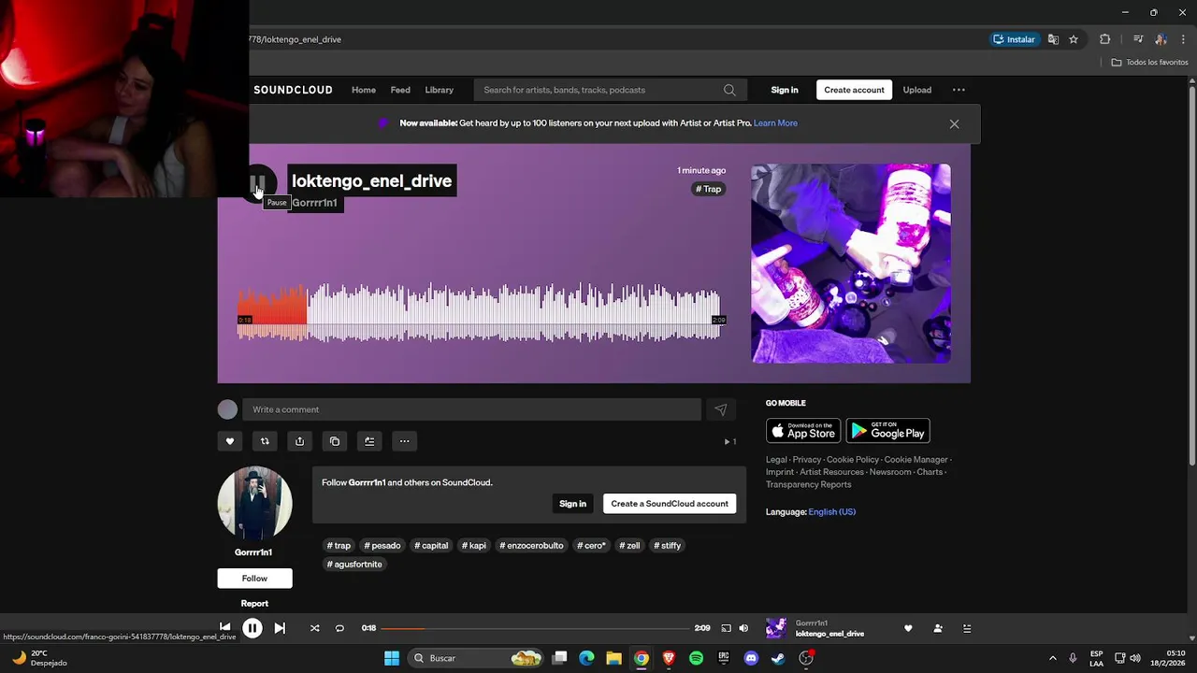Click Create a SoundCloud account button
Image resolution: width=1197 pixels, height=673 pixels.
click(x=670, y=504)
